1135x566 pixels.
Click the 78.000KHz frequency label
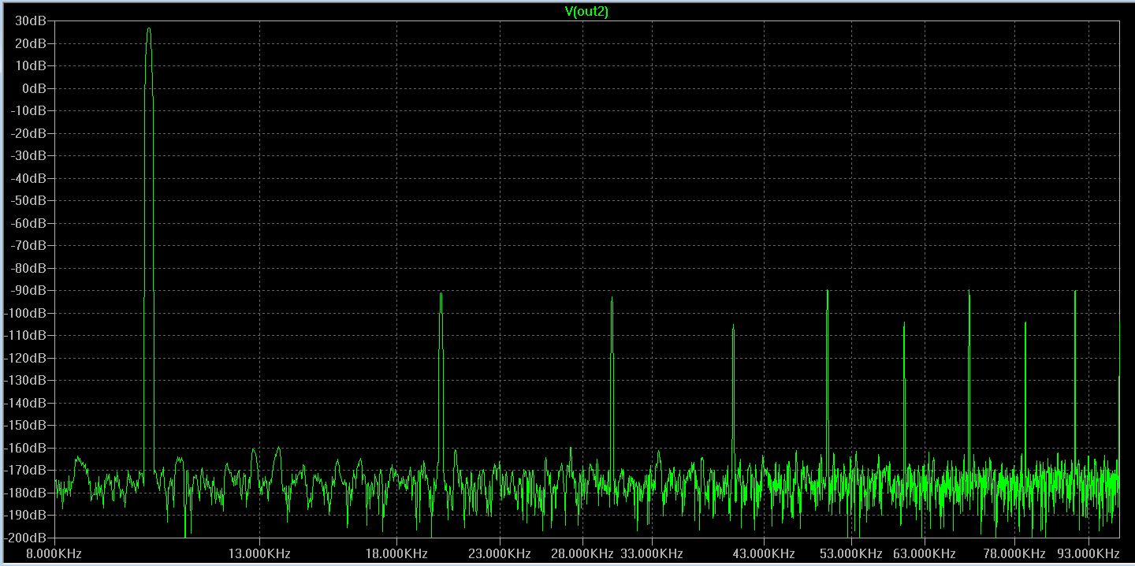pyautogui.click(x=1014, y=553)
